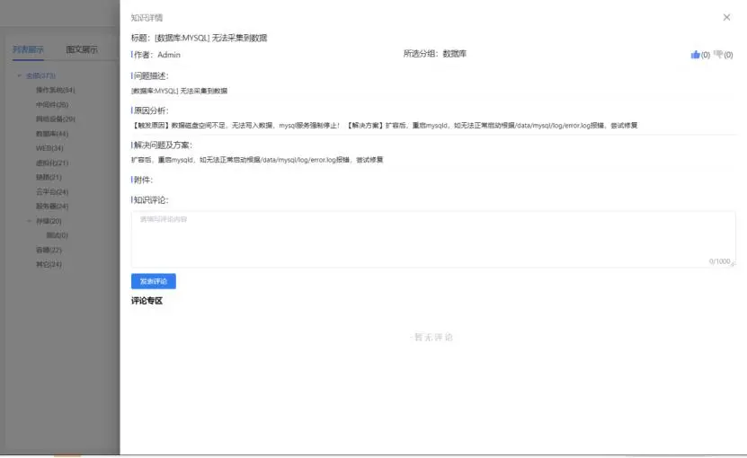The image size is (747, 458).
Task: Click the 0/1000 character counter
Action: [719, 261]
